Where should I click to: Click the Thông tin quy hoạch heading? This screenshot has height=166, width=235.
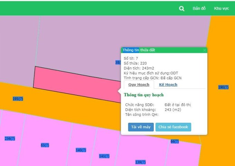pos(143,95)
